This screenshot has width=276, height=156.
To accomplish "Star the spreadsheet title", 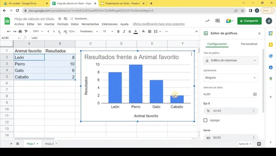I will tap(60, 18).
